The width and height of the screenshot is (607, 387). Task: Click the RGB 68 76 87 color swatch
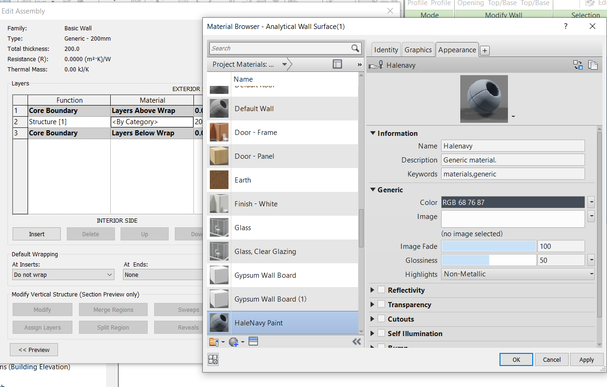513,203
